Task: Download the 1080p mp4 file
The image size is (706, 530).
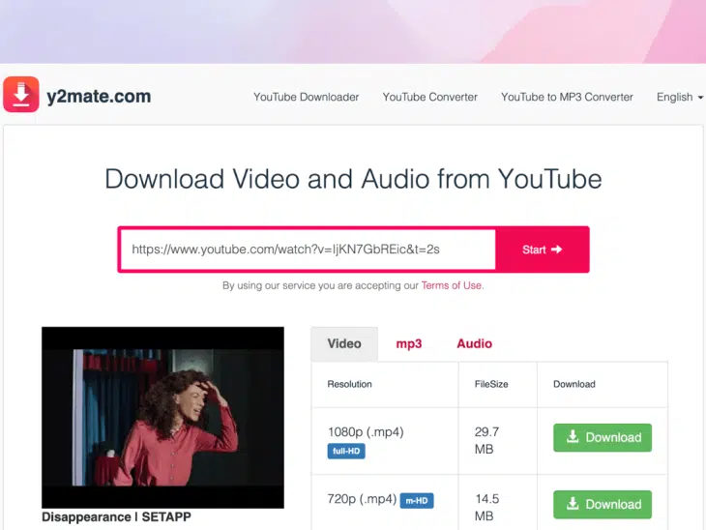Action: 603,437
